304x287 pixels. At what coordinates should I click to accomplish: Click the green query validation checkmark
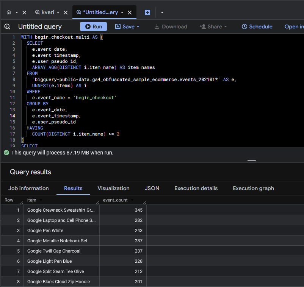[x=6, y=153]
